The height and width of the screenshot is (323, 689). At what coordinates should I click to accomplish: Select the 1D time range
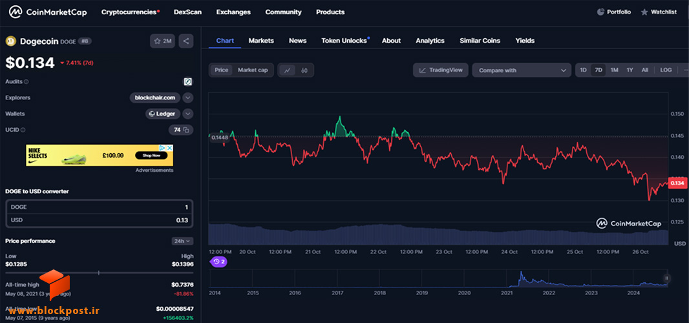click(x=583, y=70)
